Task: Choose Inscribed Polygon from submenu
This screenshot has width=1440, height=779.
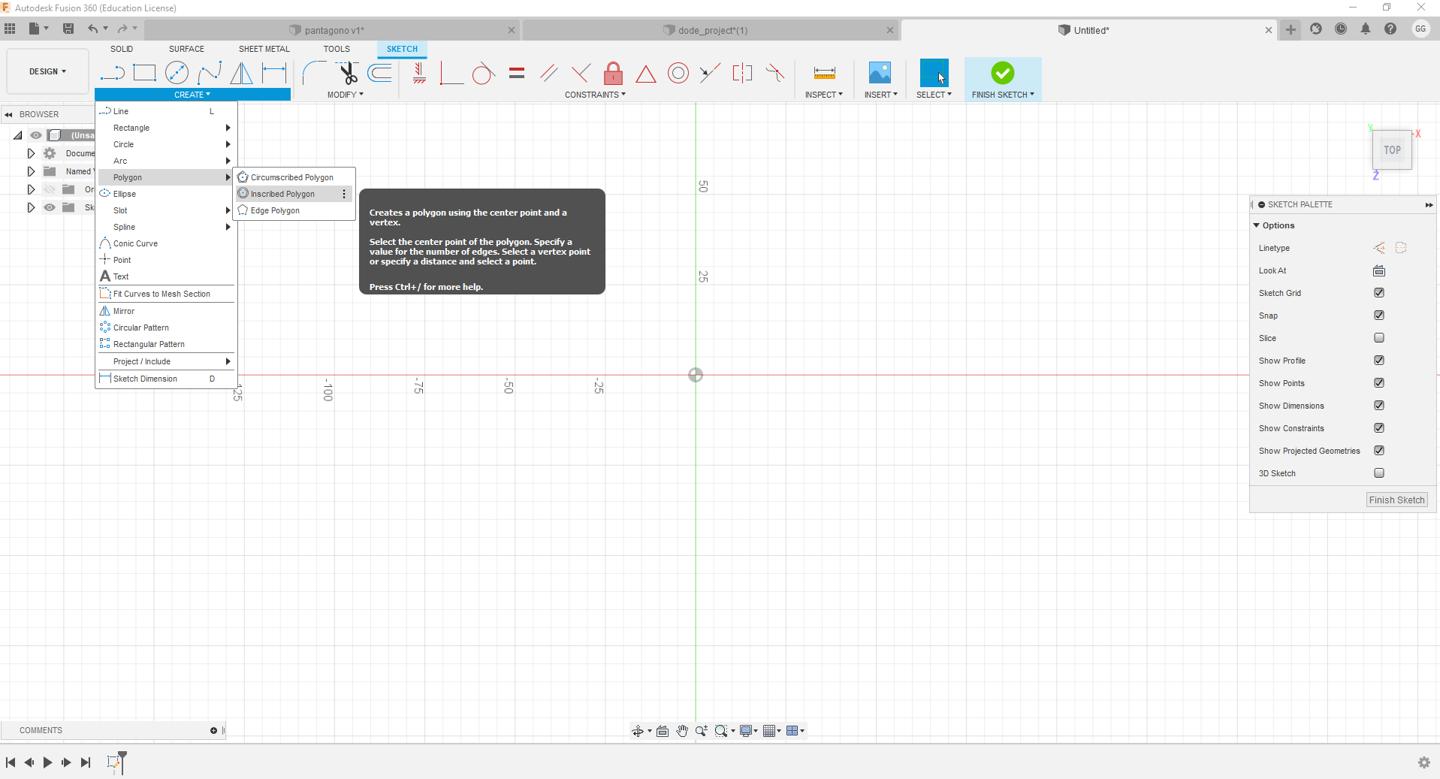Action: pyautogui.click(x=294, y=194)
